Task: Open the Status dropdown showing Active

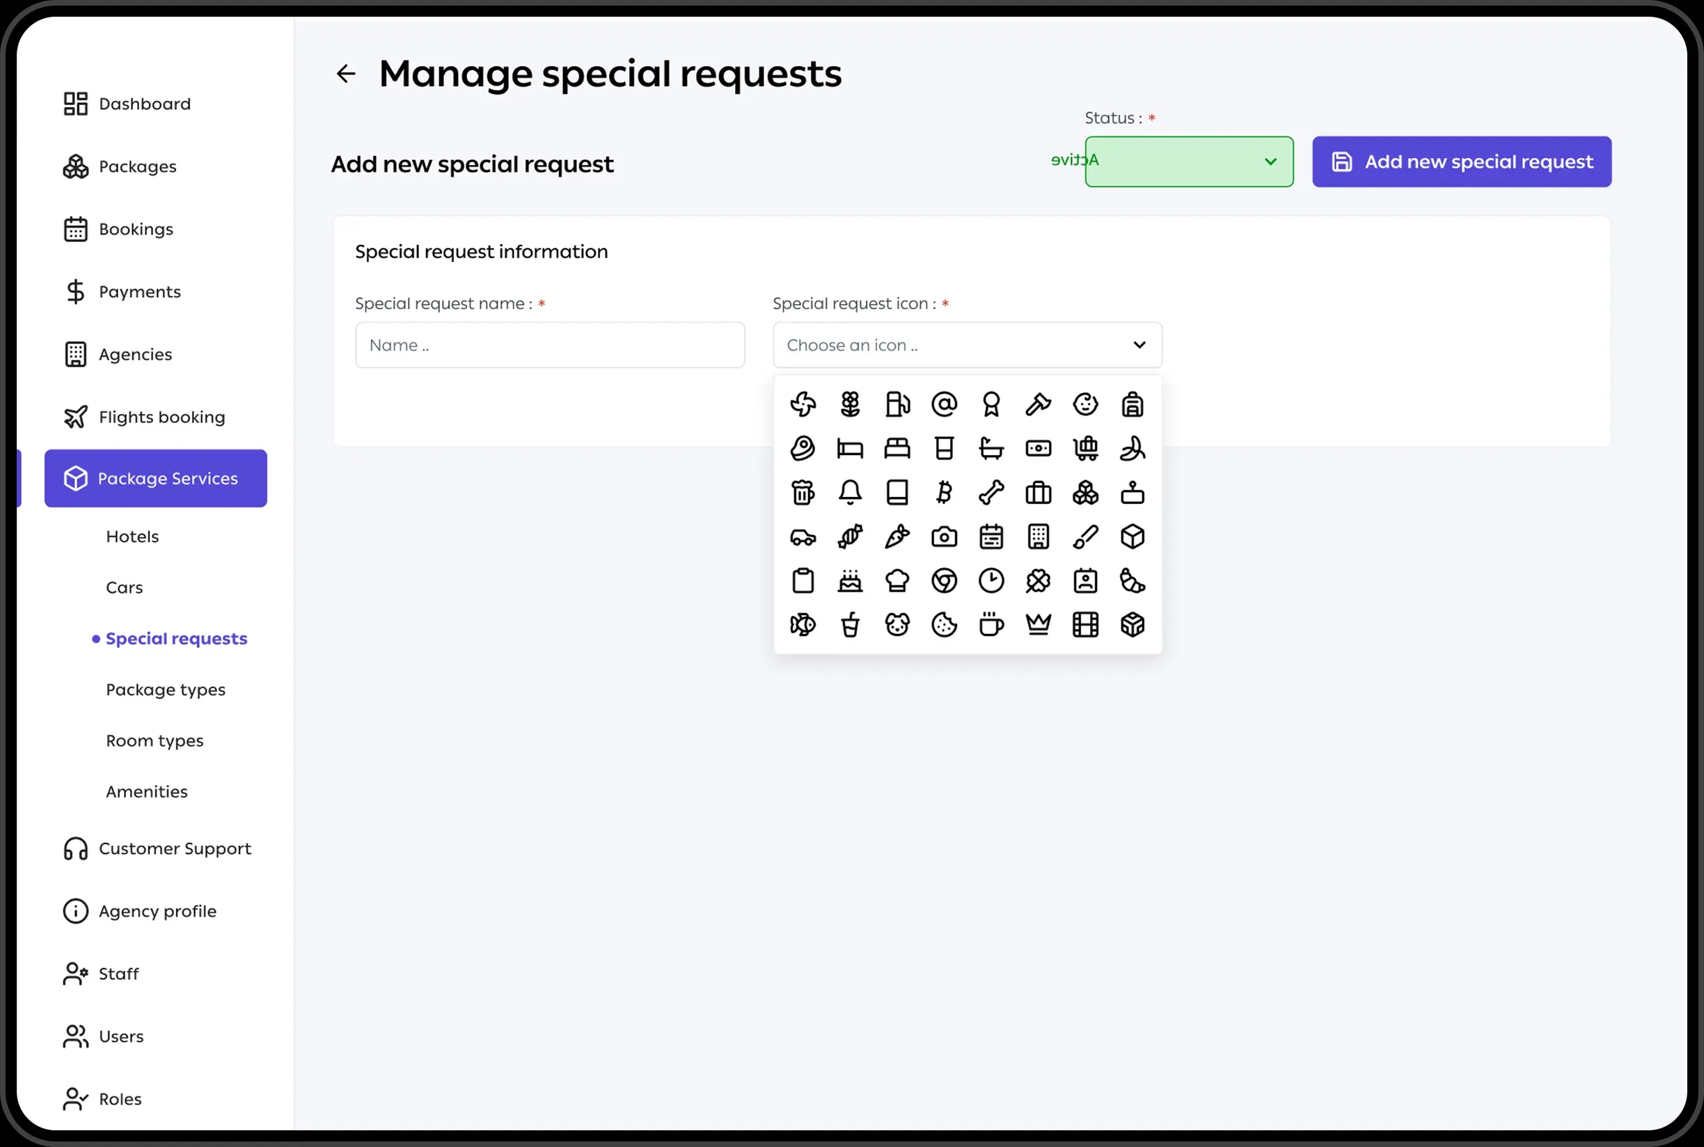Action: [x=1188, y=161]
